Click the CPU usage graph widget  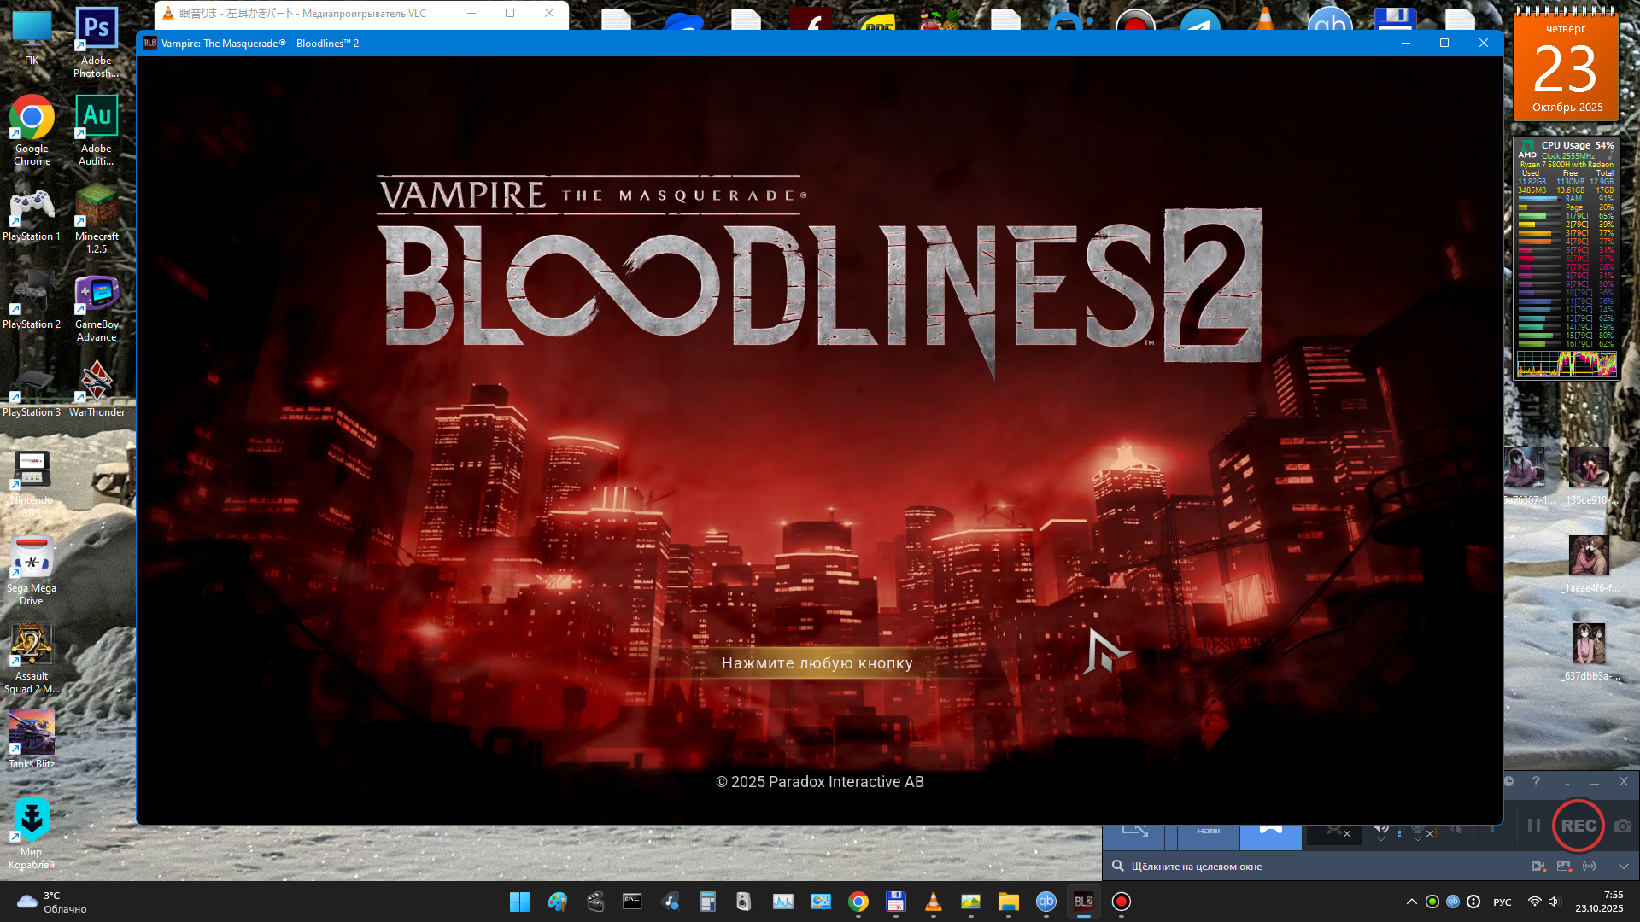[1566, 365]
